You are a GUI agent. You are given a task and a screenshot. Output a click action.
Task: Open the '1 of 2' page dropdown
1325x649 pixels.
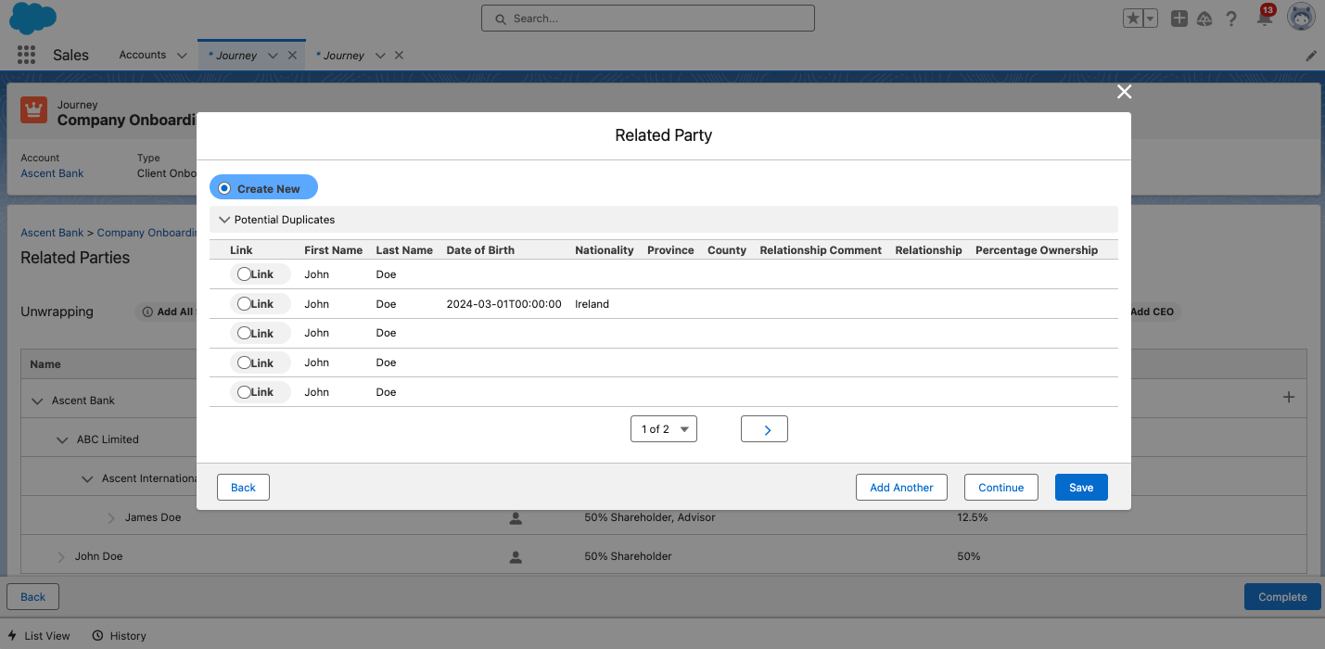tap(663, 429)
